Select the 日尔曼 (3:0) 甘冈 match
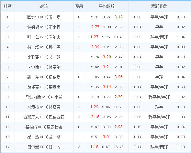191x153 pixels. tap(44, 147)
